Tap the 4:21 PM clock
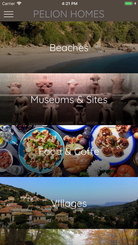 click(x=69, y=4)
